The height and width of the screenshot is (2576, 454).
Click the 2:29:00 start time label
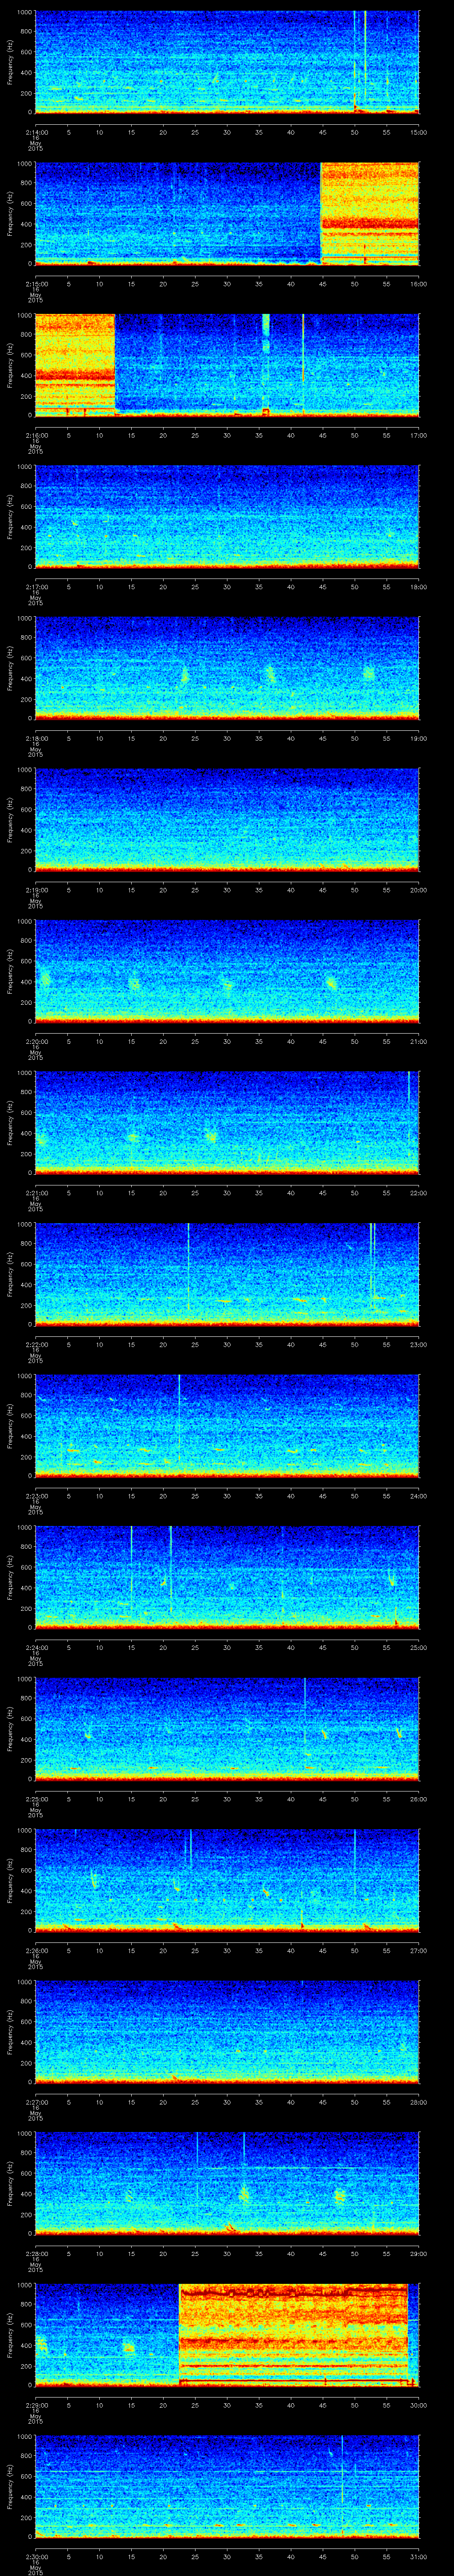point(36,2404)
